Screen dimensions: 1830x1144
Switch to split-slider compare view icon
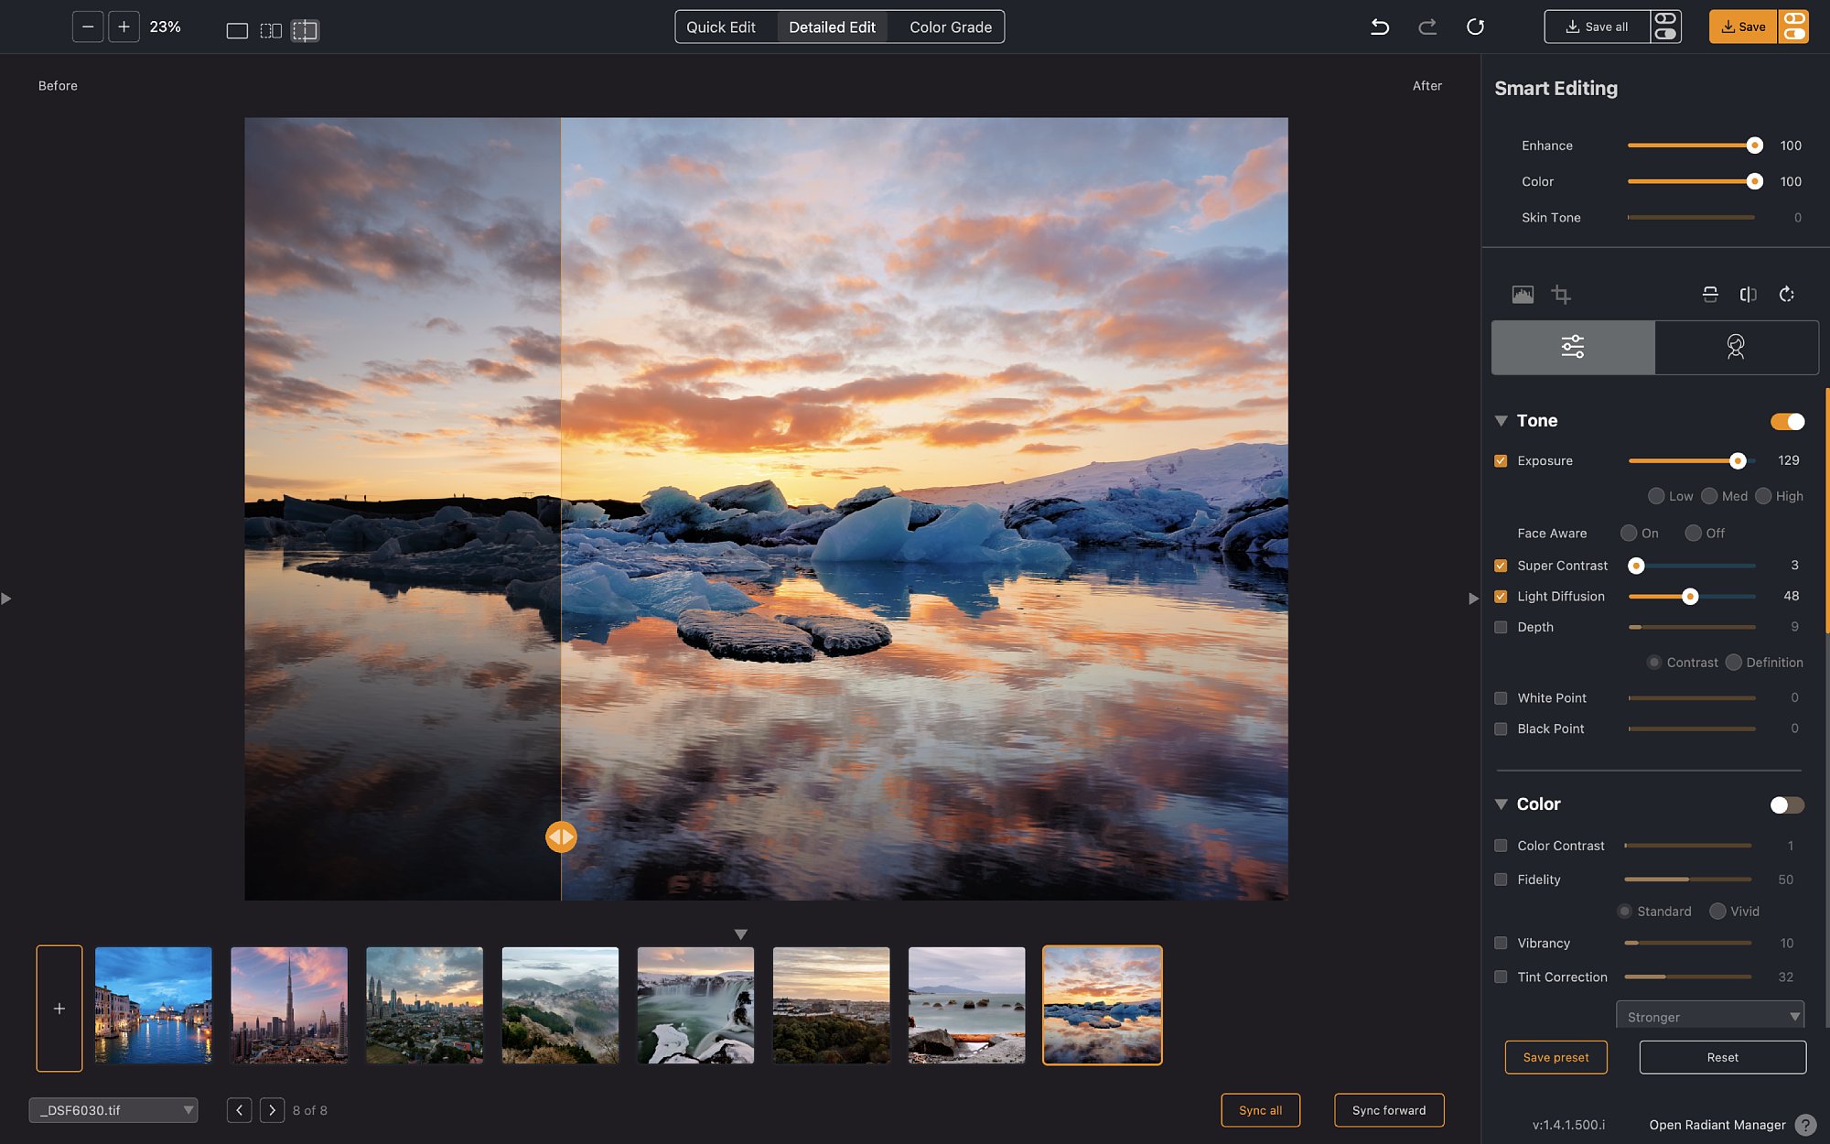click(305, 30)
